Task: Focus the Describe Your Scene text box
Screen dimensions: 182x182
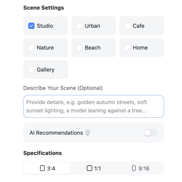Action: [94, 106]
